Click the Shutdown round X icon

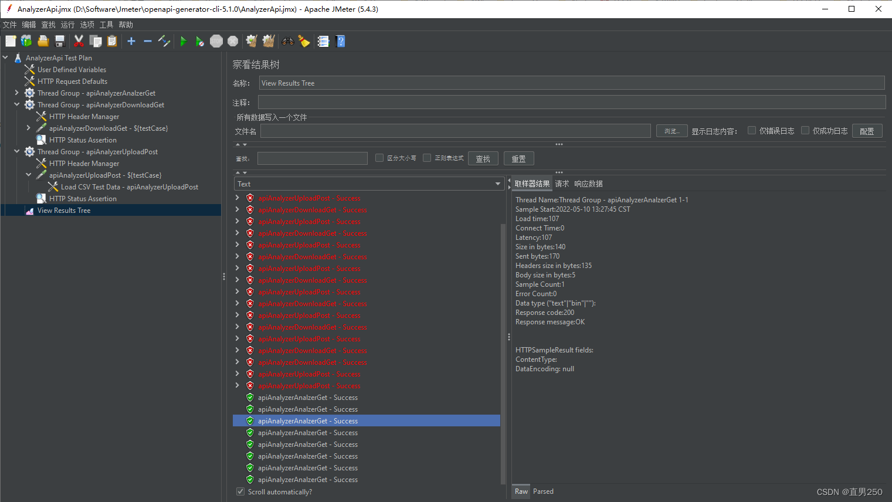(x=233, y=41)
